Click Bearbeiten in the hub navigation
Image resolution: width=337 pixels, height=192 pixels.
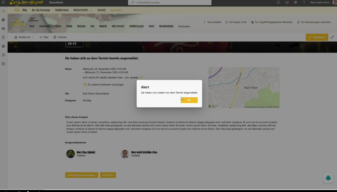point(116,10)
